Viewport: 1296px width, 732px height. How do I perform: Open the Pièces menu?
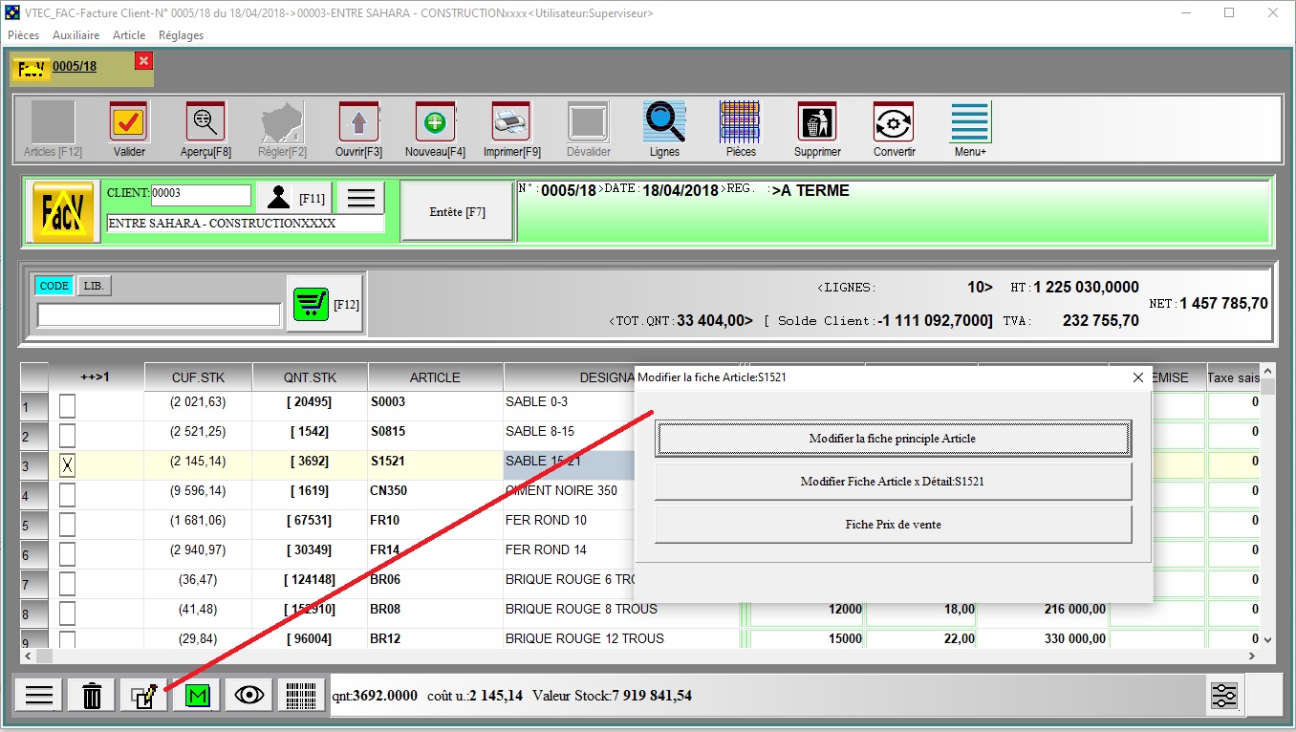click(x=23, y=35)
